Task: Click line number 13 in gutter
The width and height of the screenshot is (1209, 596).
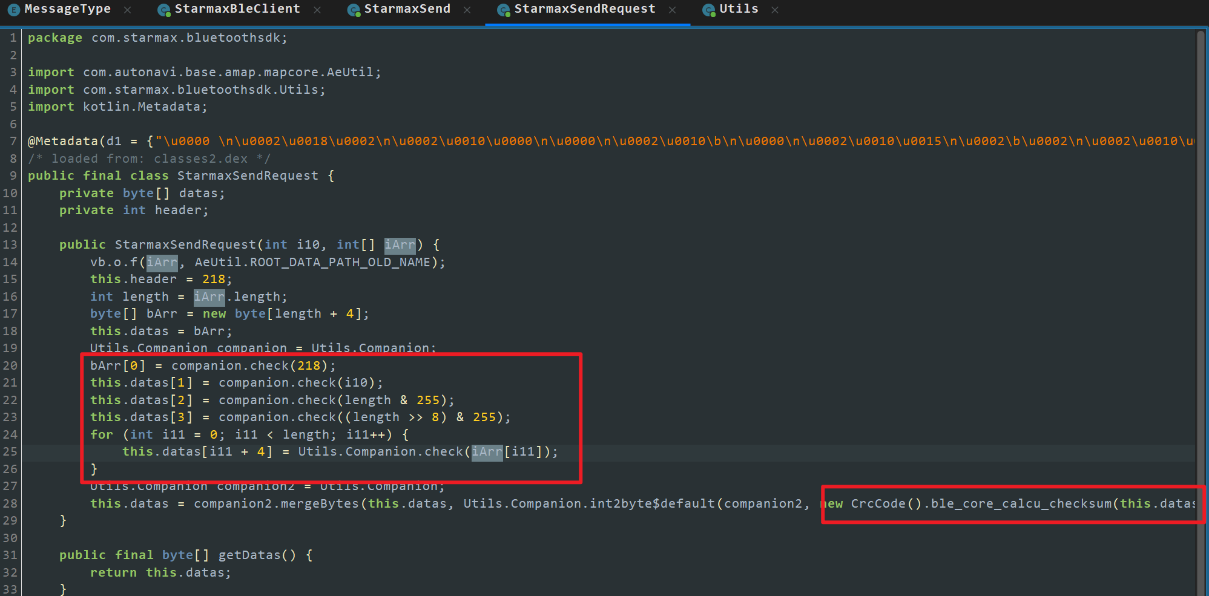Action: 10,244
